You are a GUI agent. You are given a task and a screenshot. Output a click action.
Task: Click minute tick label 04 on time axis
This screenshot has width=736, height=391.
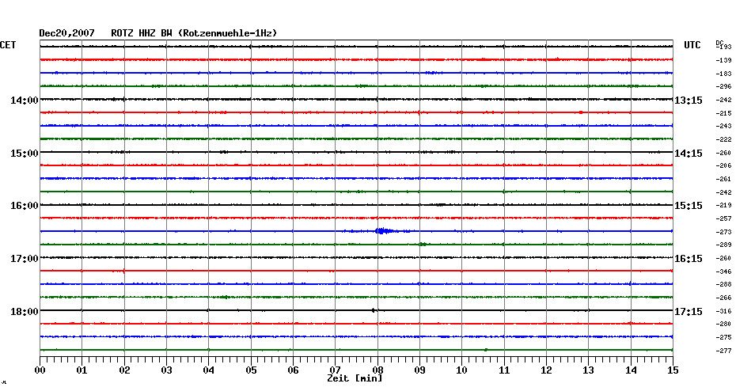[x=209, y=370]
